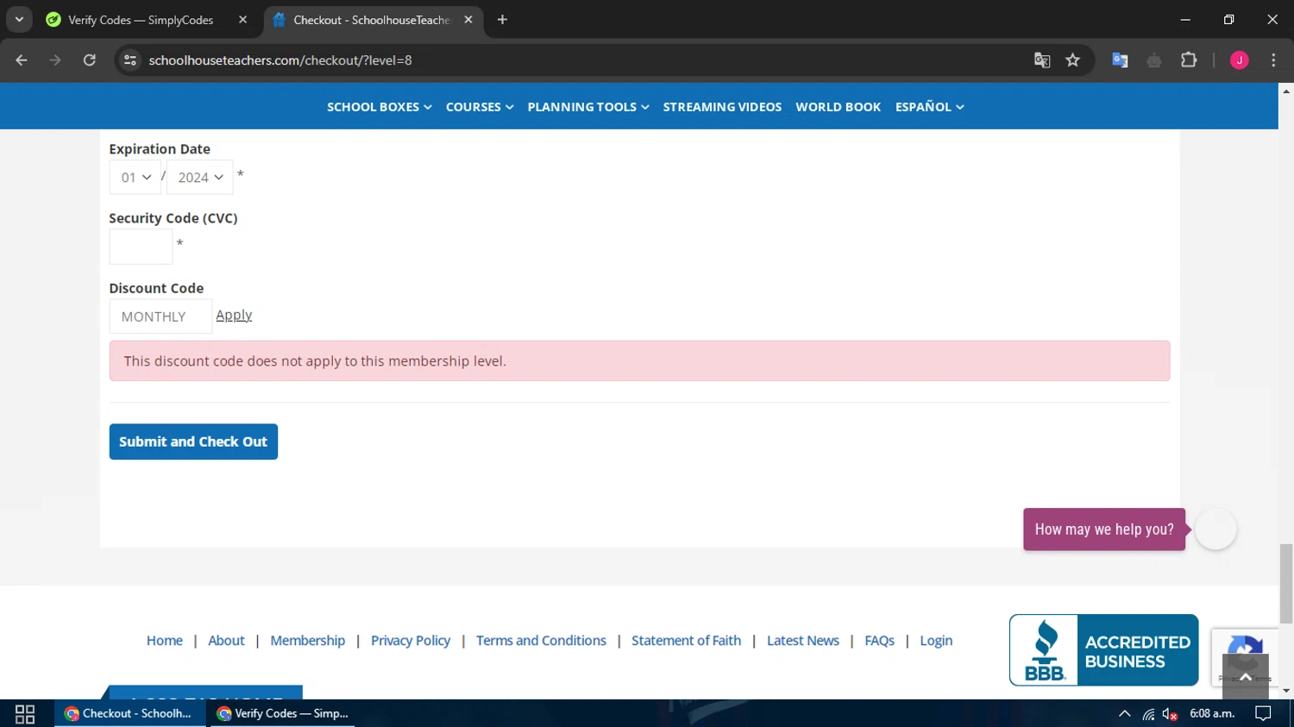
Task: Show hidden system tray icons
Action: coord(1124,714)
